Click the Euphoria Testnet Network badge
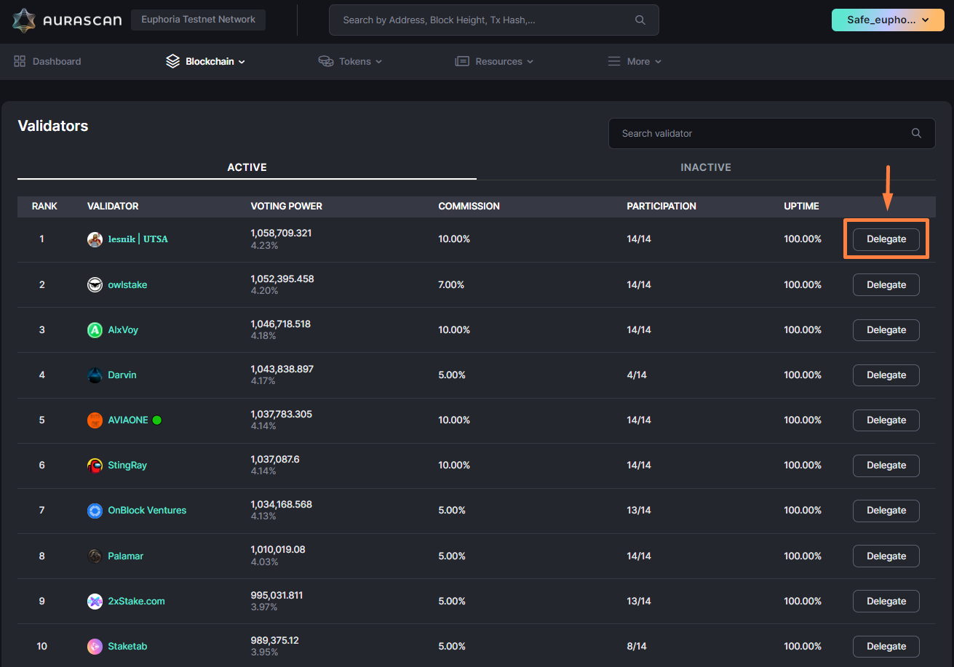This screenshot has width=954, height=667. [x=198, y=20]
